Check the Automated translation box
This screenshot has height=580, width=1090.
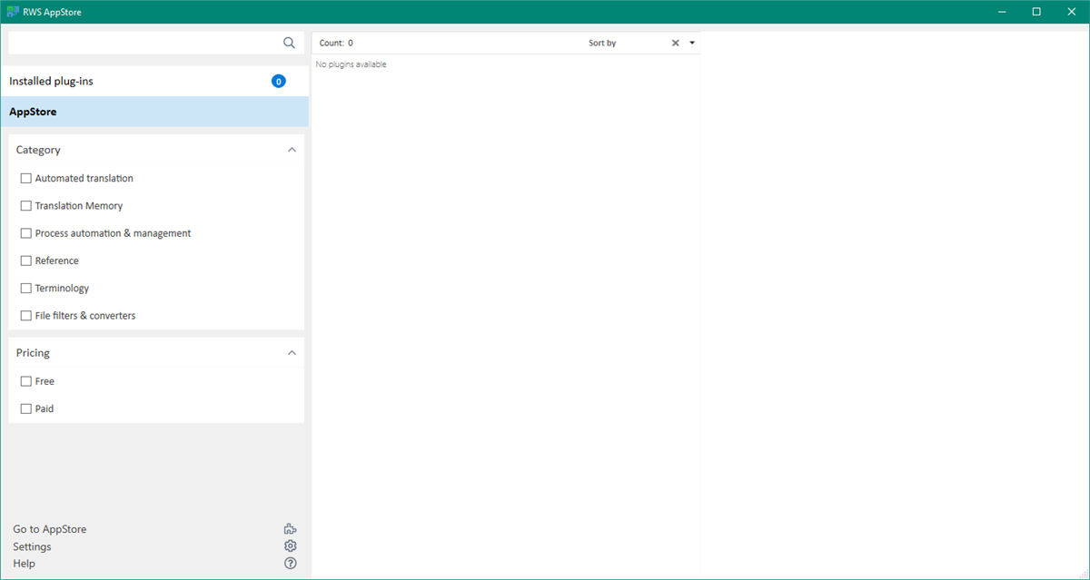26,179
